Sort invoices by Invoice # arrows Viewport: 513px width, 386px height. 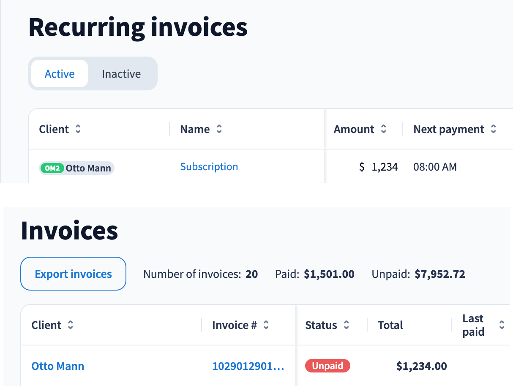click(266, 325)
